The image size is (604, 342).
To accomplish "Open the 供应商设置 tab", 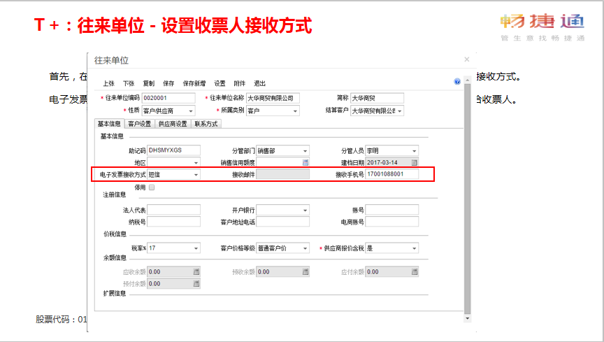I will click(x=173, y=124).
